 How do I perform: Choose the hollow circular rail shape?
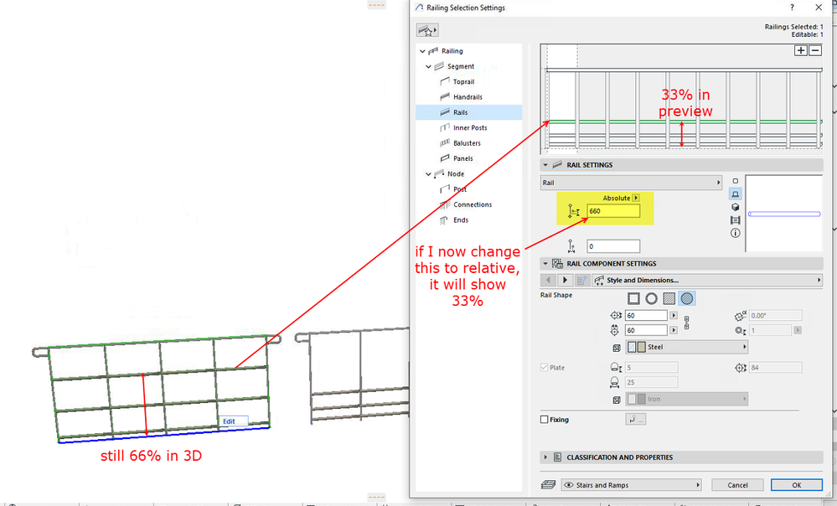tap(651, 298)
